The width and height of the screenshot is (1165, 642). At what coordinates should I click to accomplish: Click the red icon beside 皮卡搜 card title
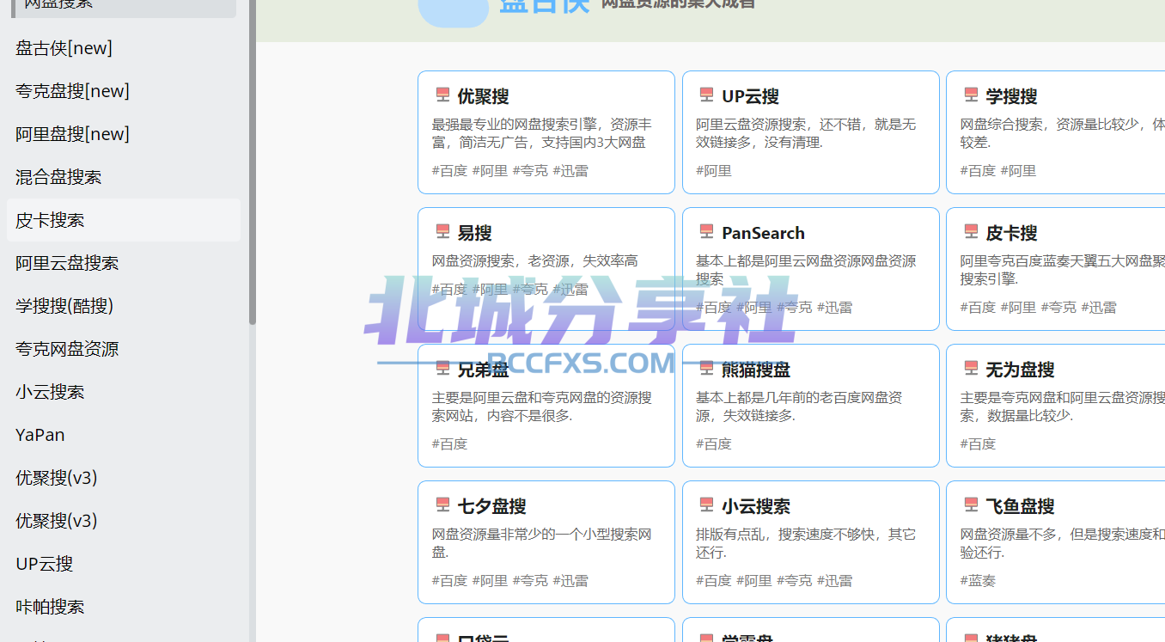pos(971,231)
